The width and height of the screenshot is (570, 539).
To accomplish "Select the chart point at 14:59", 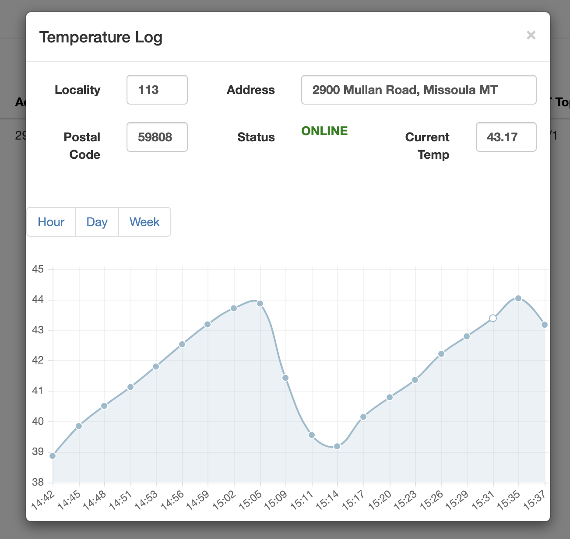I will point(208,325).
